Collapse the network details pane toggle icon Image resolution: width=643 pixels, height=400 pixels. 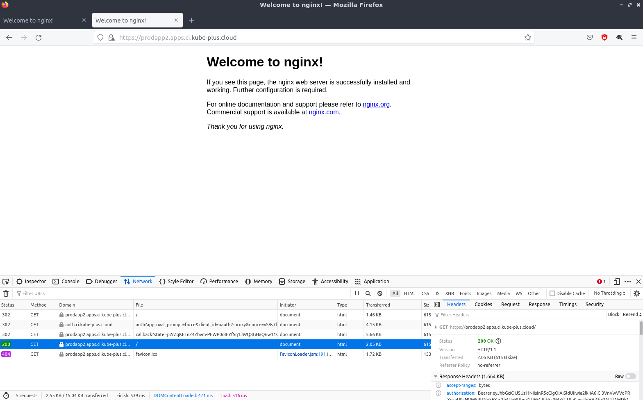pos(437,305)
